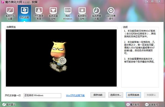The image size is (165, 107).
Task: Open 我的Windows OEM icon
Action: point(68,11)
